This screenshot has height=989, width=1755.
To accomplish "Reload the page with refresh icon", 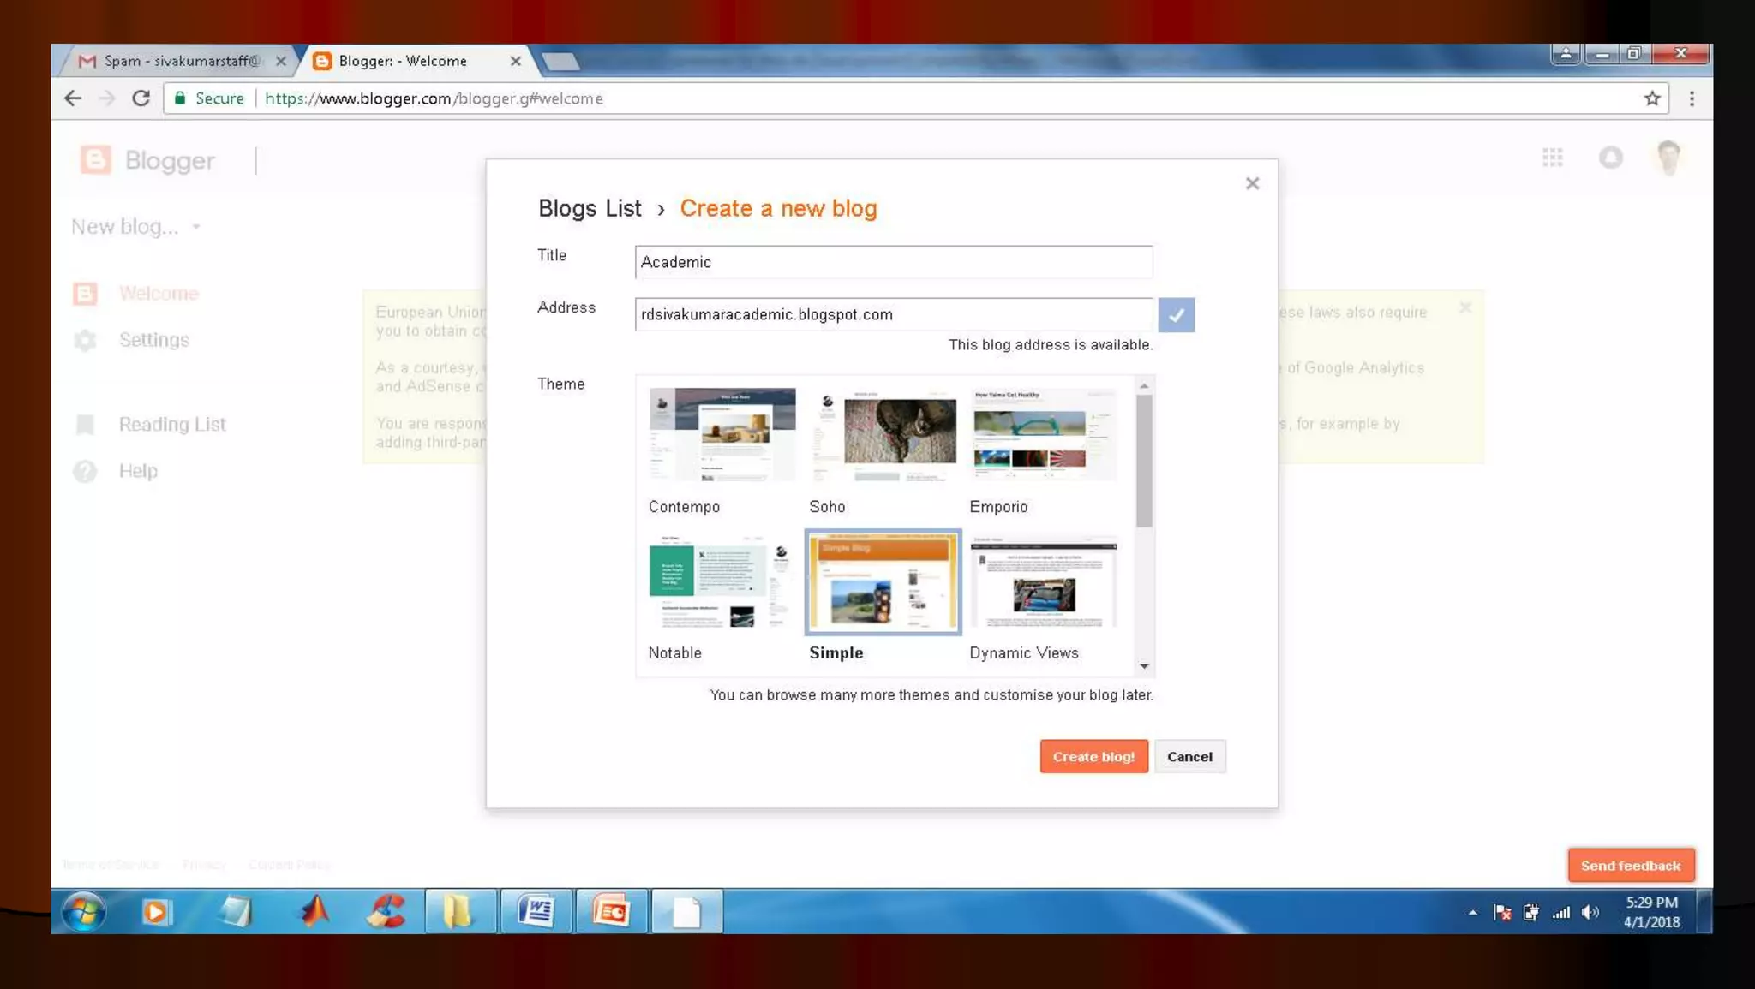I will pyautogui.click(x=141, y=98).
